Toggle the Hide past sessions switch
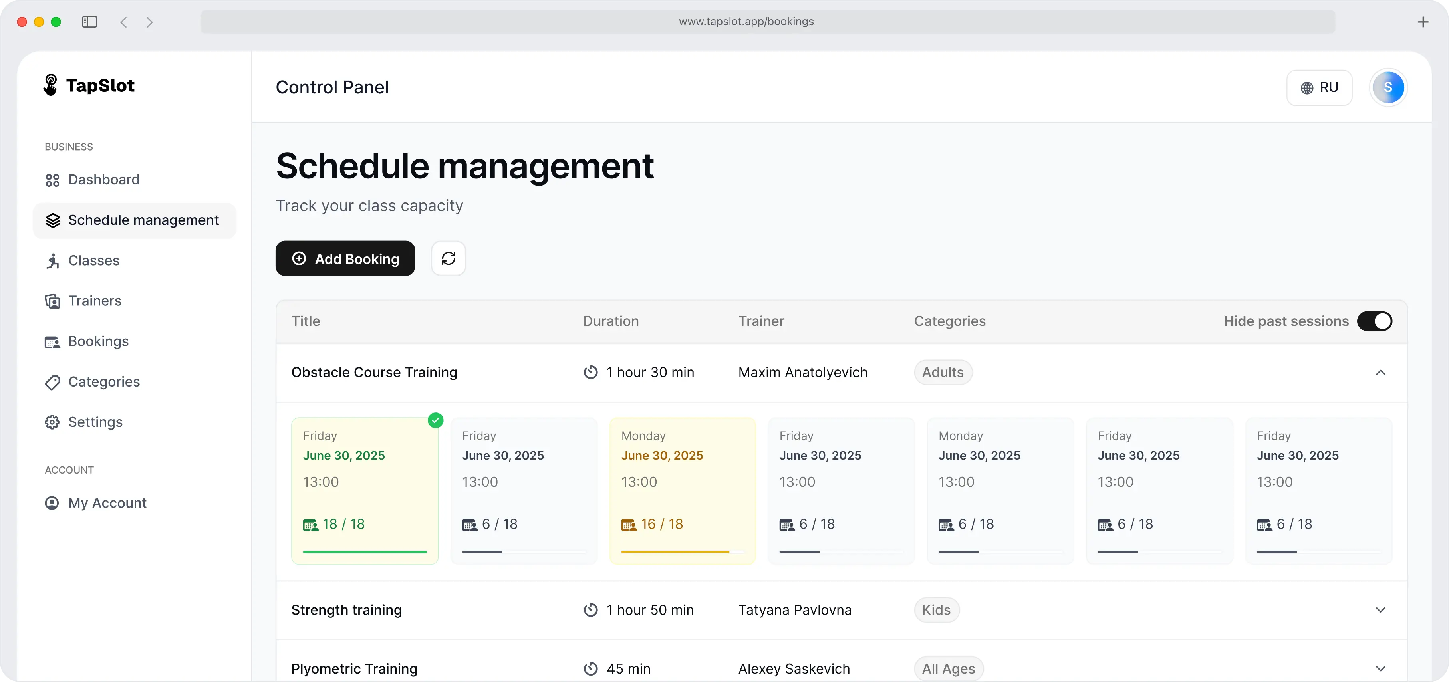Image resolution: width=1449 pixels, height=682 pixels. click(x=1374, y=321)
